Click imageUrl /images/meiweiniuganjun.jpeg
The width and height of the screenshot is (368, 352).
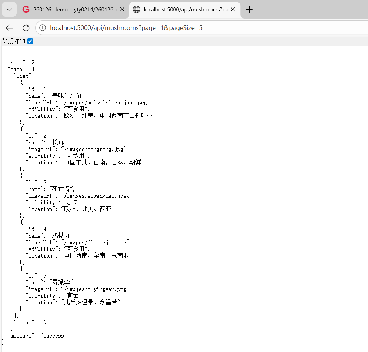coord(106,103)
